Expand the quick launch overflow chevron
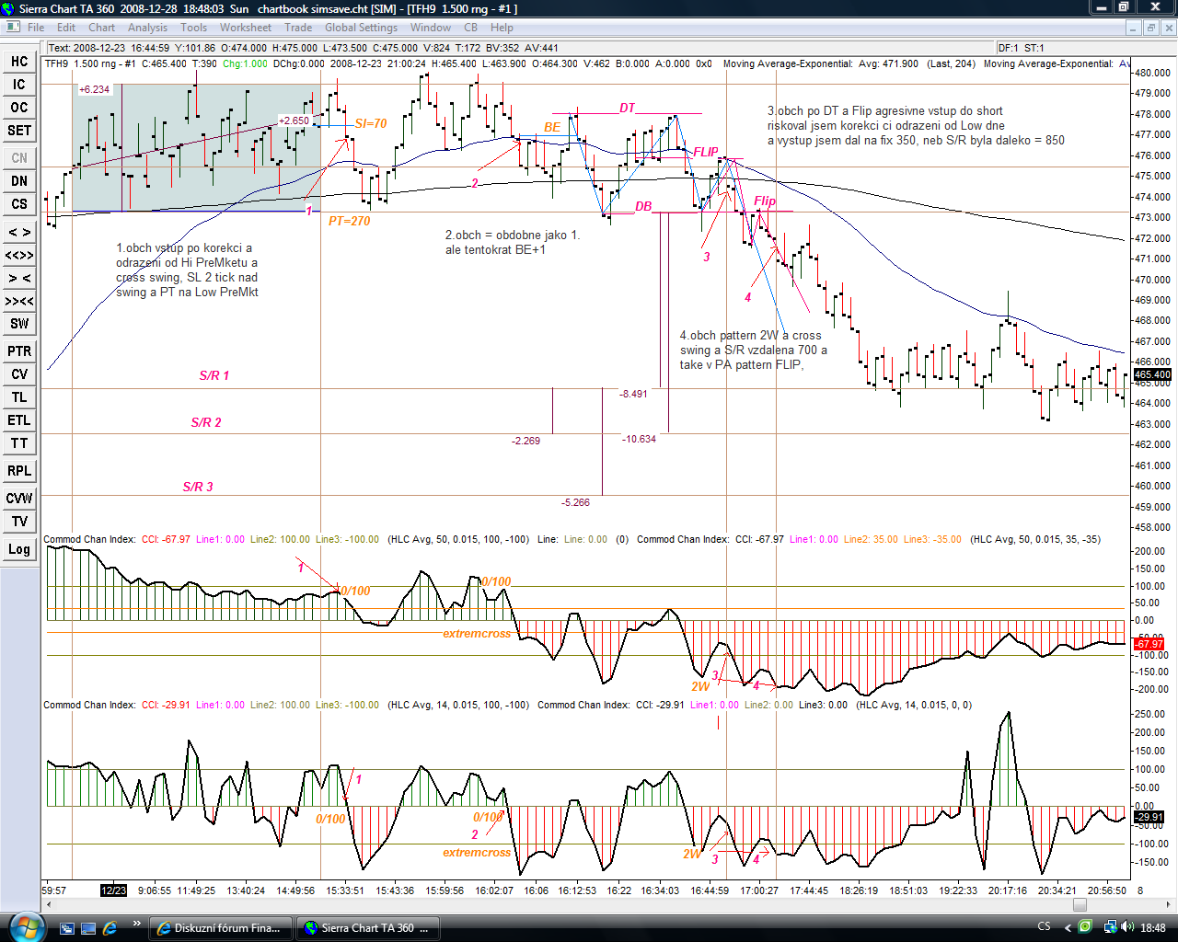Image resolution: width=1178 pixels, height=942 pixels. coord(137,924)
